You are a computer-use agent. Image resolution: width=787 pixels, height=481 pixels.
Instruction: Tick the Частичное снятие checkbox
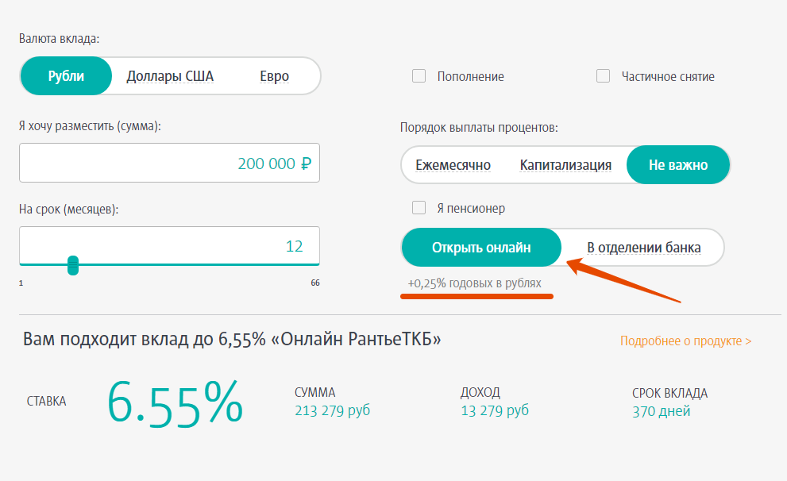[x=603, y=76]
